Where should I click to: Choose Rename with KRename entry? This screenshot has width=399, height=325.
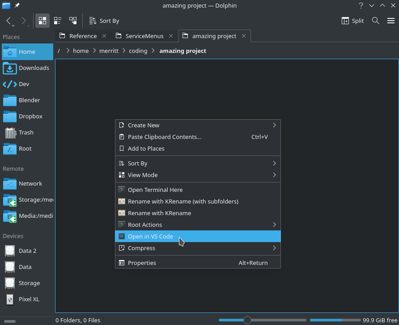click(x=198, y=213)
